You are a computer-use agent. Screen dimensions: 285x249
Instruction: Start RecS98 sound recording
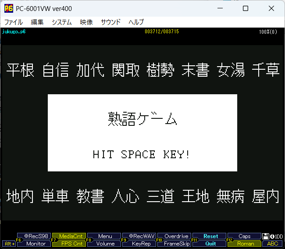click(x=35, y=236)
